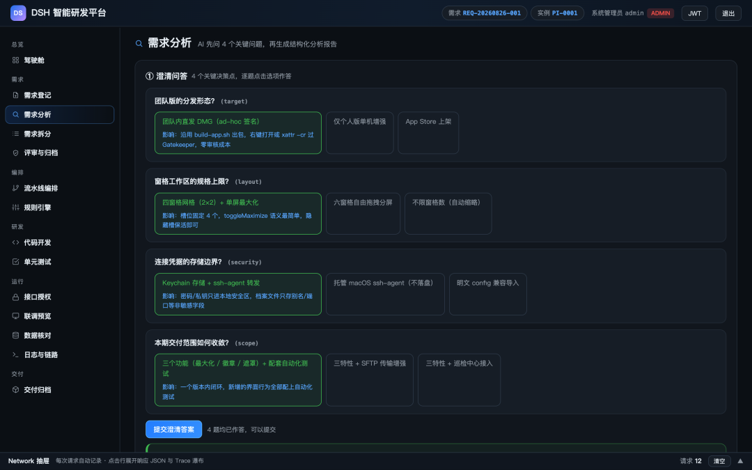The image size is (752, 470).
Task: Click the 需求分析 magnifier icon in sidebar
Action: coord(15,115)
